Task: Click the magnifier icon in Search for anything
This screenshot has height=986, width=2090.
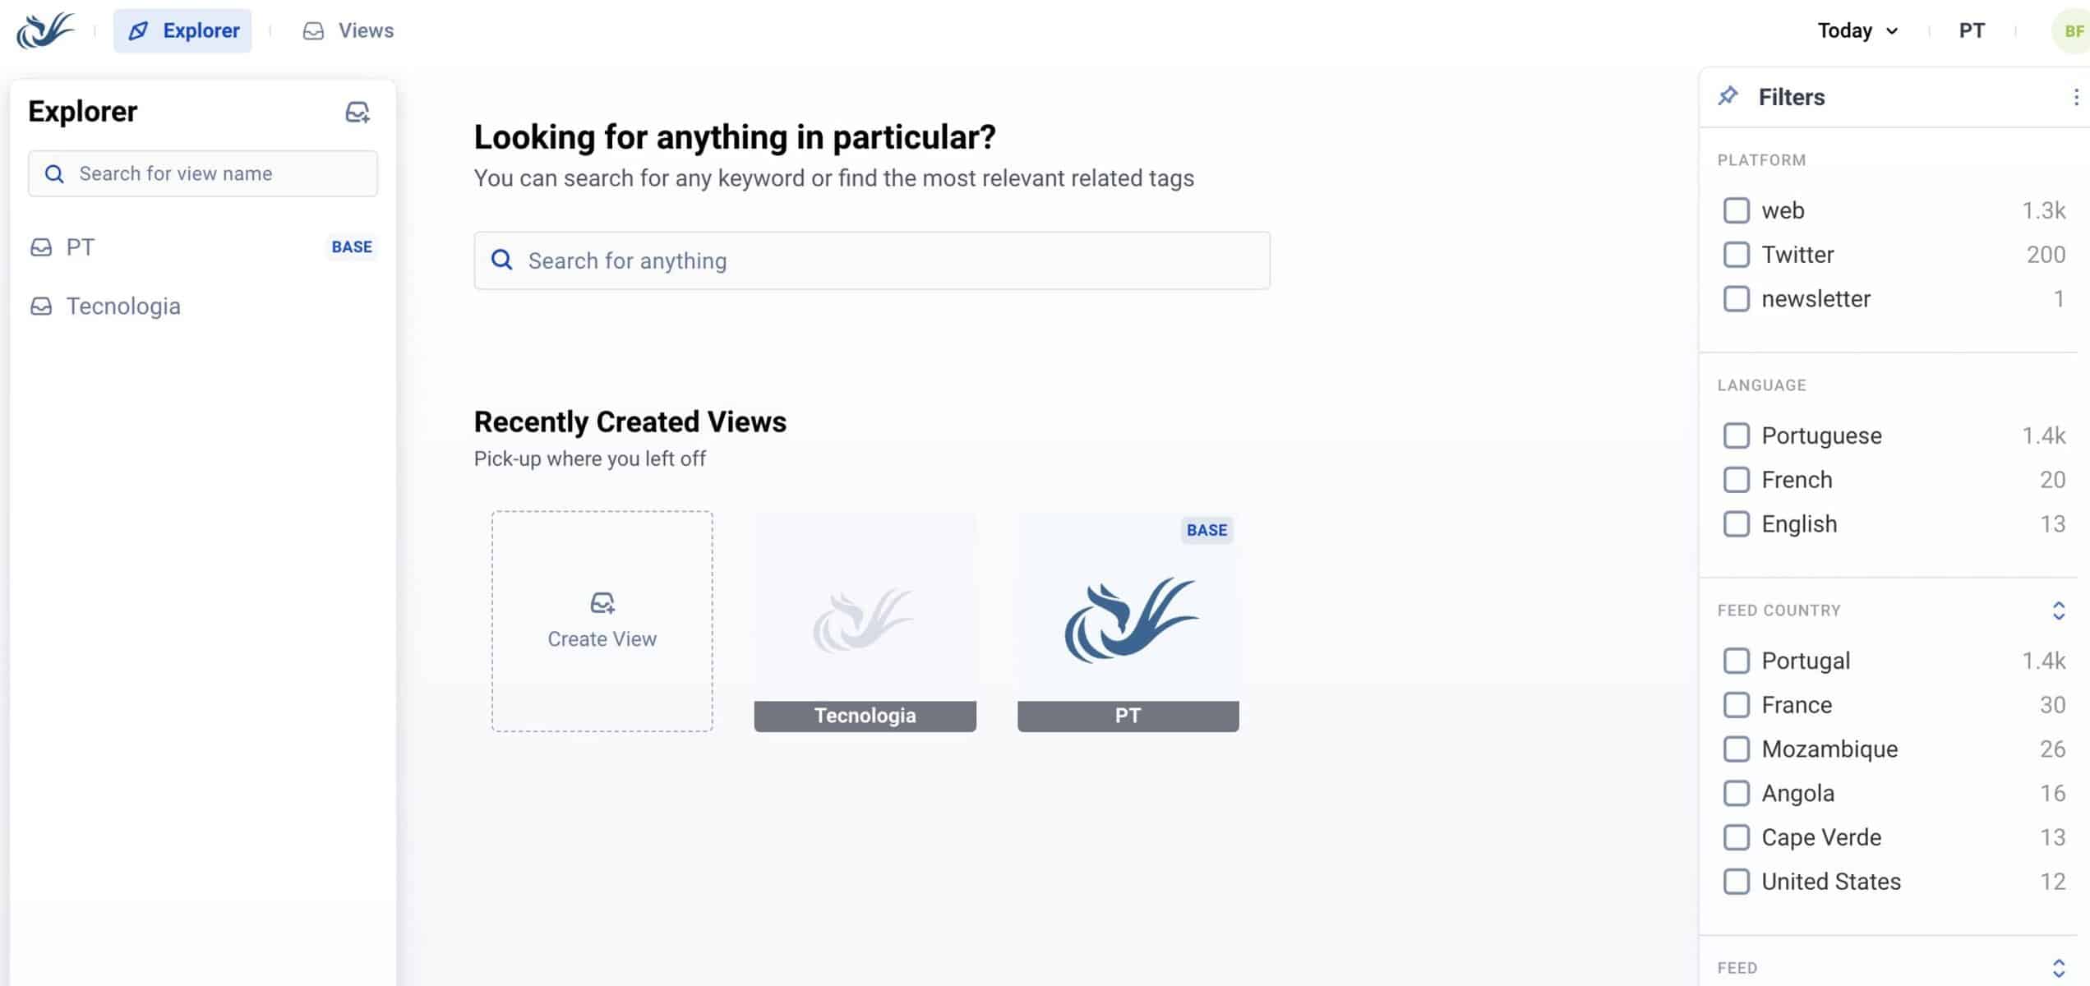Action: click(501, 260)
